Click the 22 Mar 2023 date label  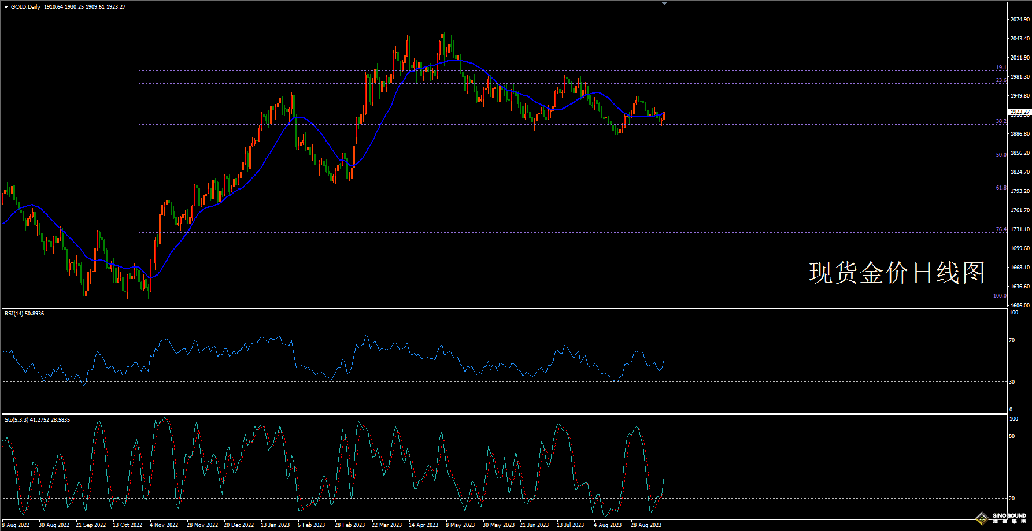[387, 525]
